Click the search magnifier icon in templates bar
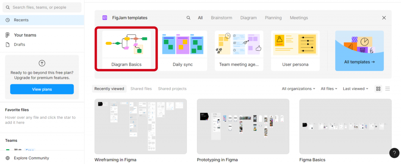This screenshot has width=401, height=164. [188, 18]
